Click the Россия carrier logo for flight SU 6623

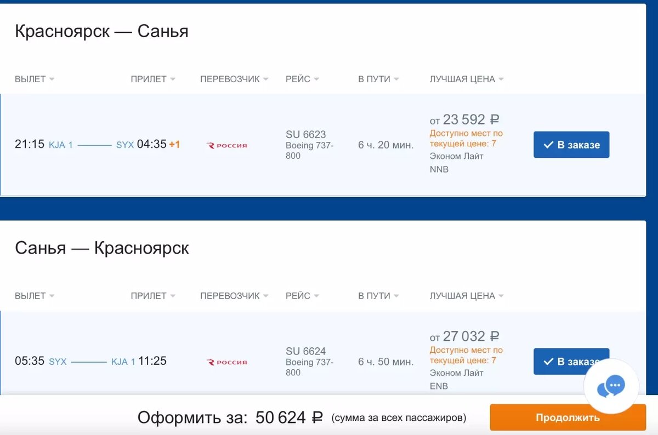[x=226, y=146]
